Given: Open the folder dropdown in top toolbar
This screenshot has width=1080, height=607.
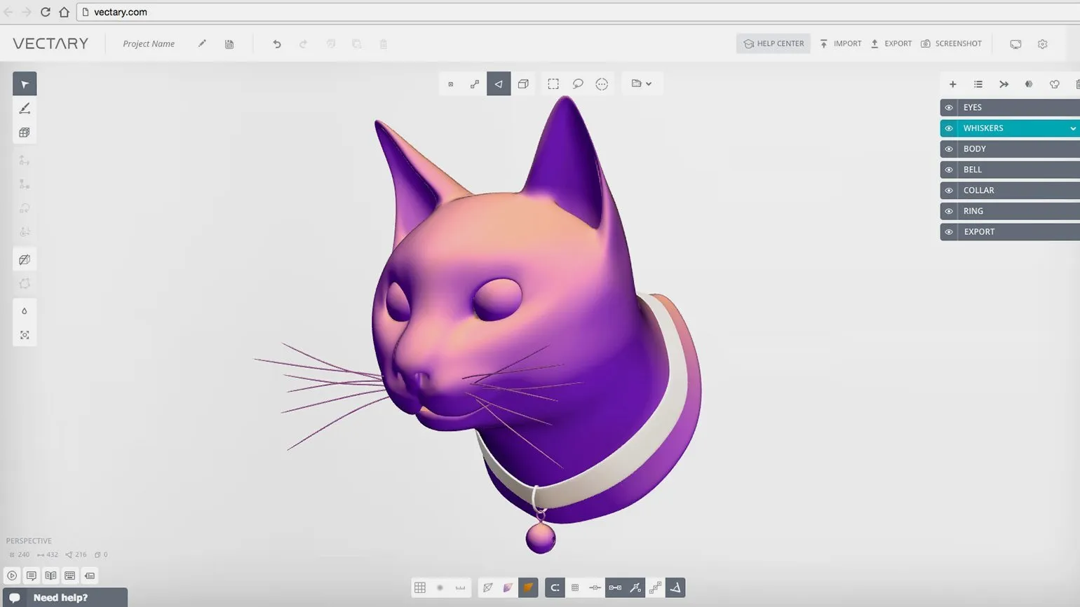Looking at the screenshot, I should click(642, 84).
